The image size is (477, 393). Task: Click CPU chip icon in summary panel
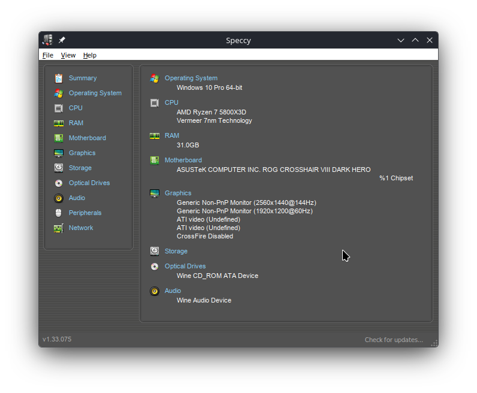coord(155,103)
